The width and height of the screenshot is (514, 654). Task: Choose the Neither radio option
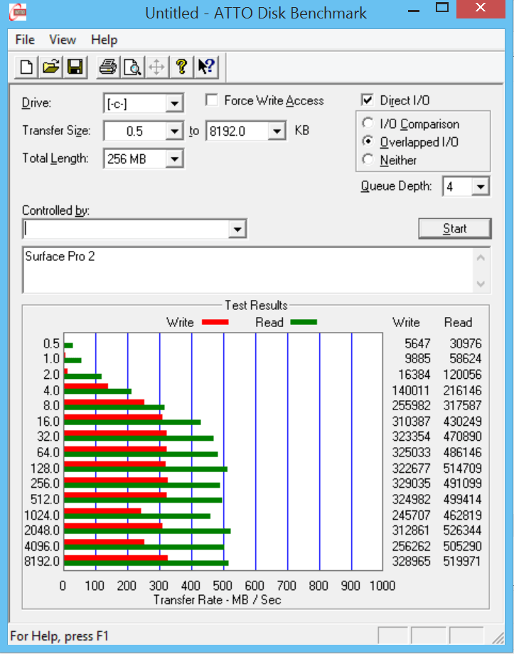[368, 160]
